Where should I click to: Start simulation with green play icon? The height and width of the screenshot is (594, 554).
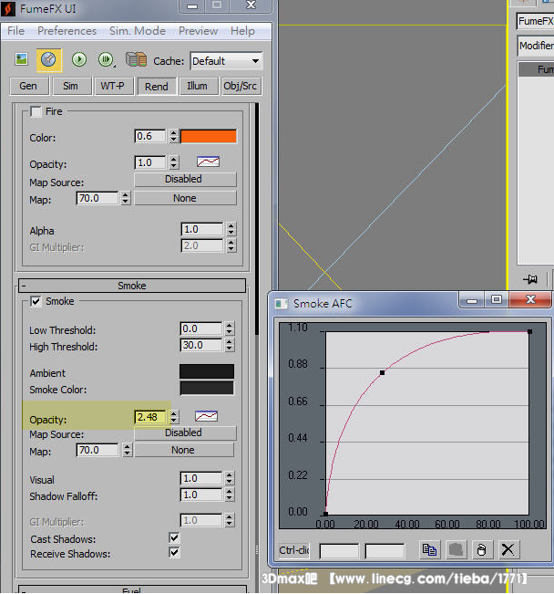coord(79,59)
